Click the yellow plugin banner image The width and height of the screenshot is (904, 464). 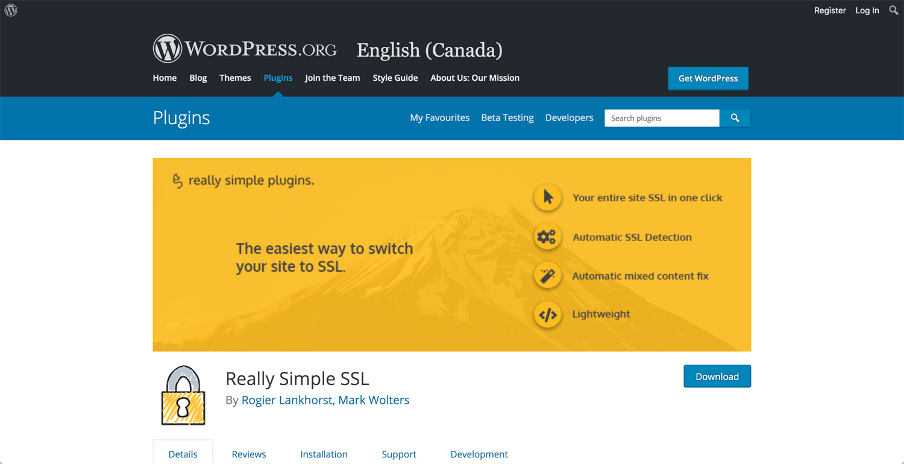tap(452, 254)
